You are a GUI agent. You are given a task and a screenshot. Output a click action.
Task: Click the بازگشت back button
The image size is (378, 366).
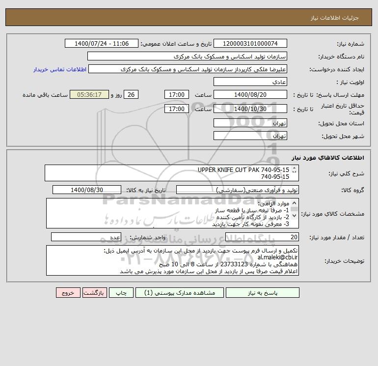pyautogui.click(x=94, y=293)
